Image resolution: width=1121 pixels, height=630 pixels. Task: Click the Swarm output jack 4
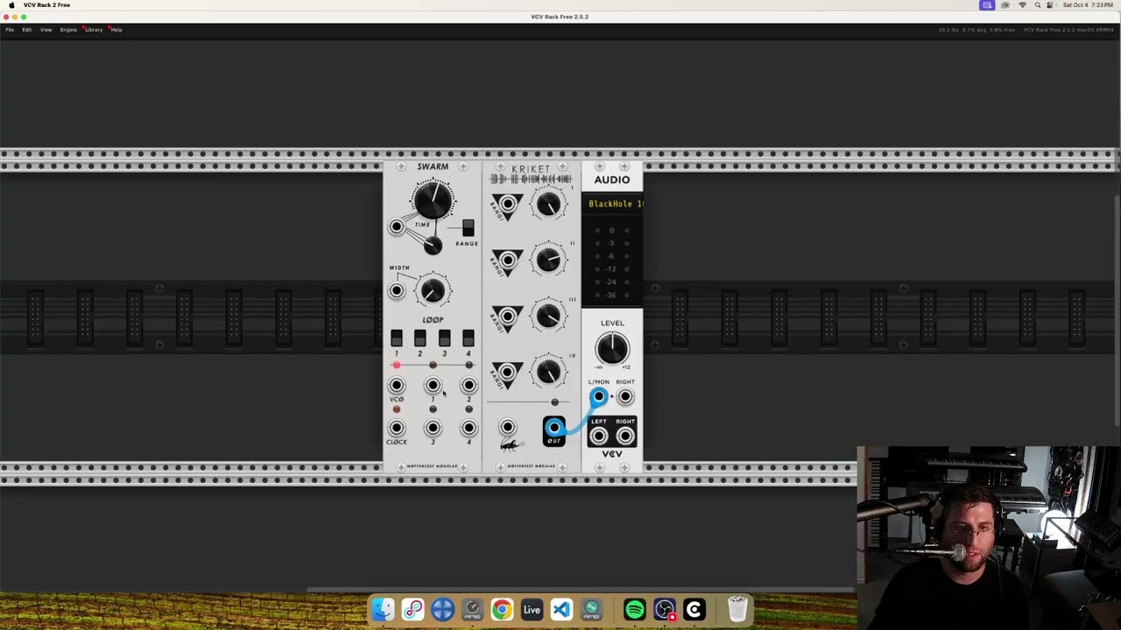pos(469,428)
